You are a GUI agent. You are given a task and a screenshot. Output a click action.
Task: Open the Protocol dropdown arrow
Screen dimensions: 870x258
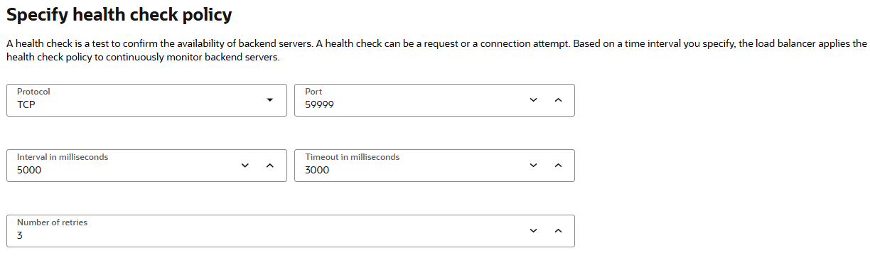pos(269,100)
